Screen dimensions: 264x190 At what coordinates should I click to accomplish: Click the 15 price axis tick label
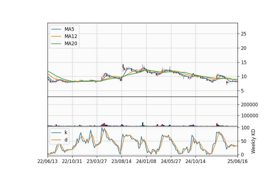click(244, 63)
